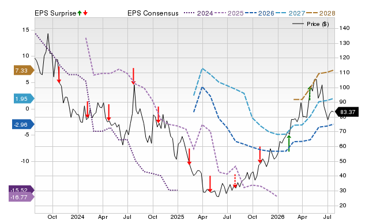
Task: Click the 50 label on the price axis
Action: tap(343, 161)
